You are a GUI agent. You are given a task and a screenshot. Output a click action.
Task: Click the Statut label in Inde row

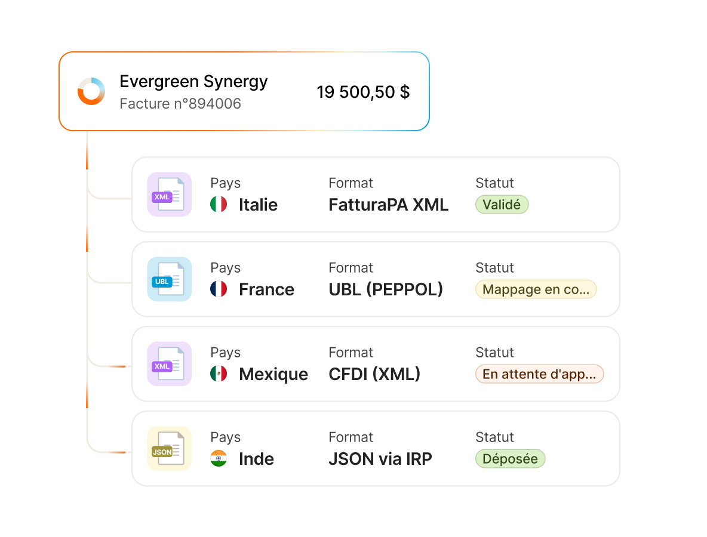(x=494, y=437)
